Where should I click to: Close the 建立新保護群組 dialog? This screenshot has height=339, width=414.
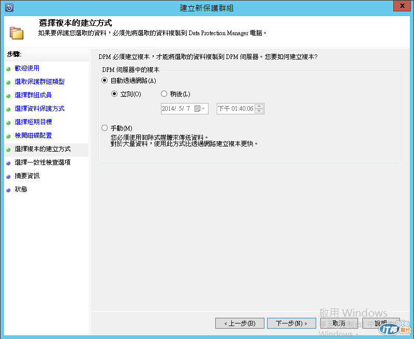(x=402, y=6)
